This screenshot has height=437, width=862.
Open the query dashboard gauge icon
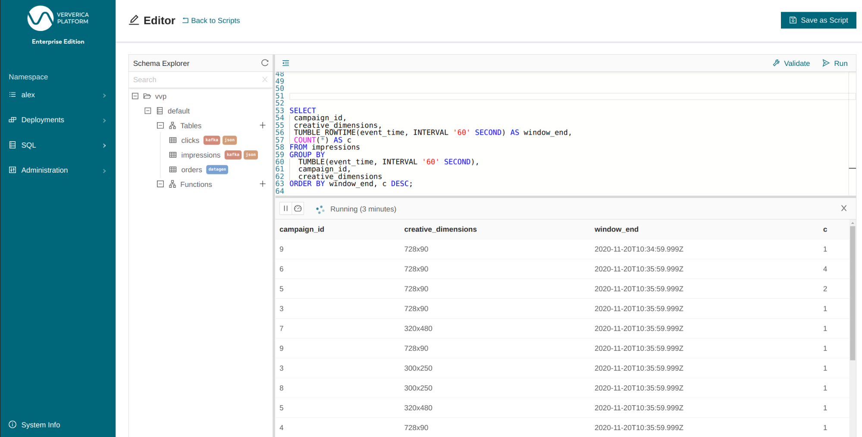[298, 209]
